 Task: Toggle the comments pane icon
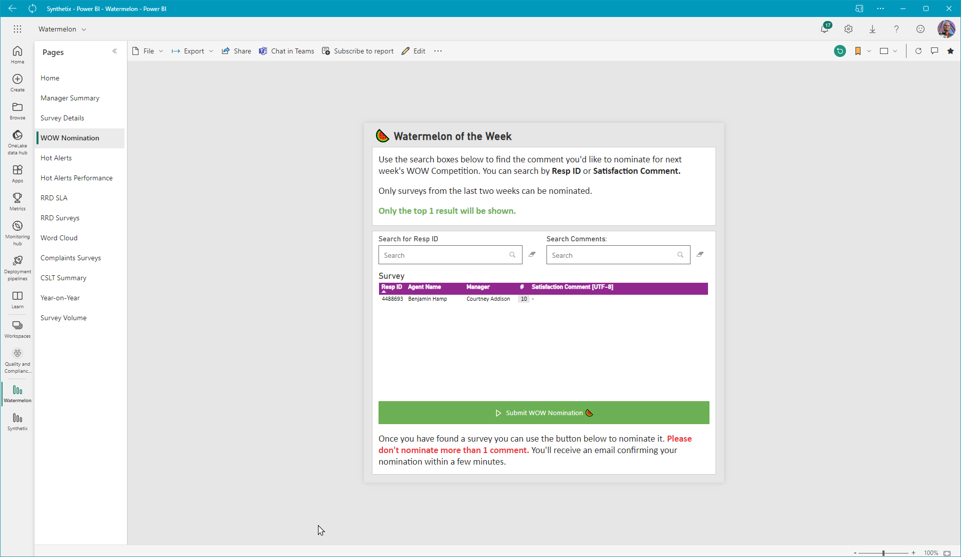click(x=934, y=51)
